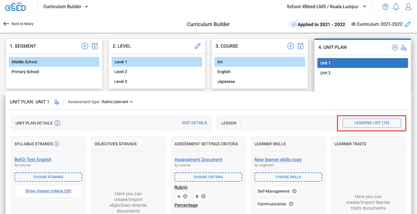Open New learner skills copy link

[x=278, y=160]
